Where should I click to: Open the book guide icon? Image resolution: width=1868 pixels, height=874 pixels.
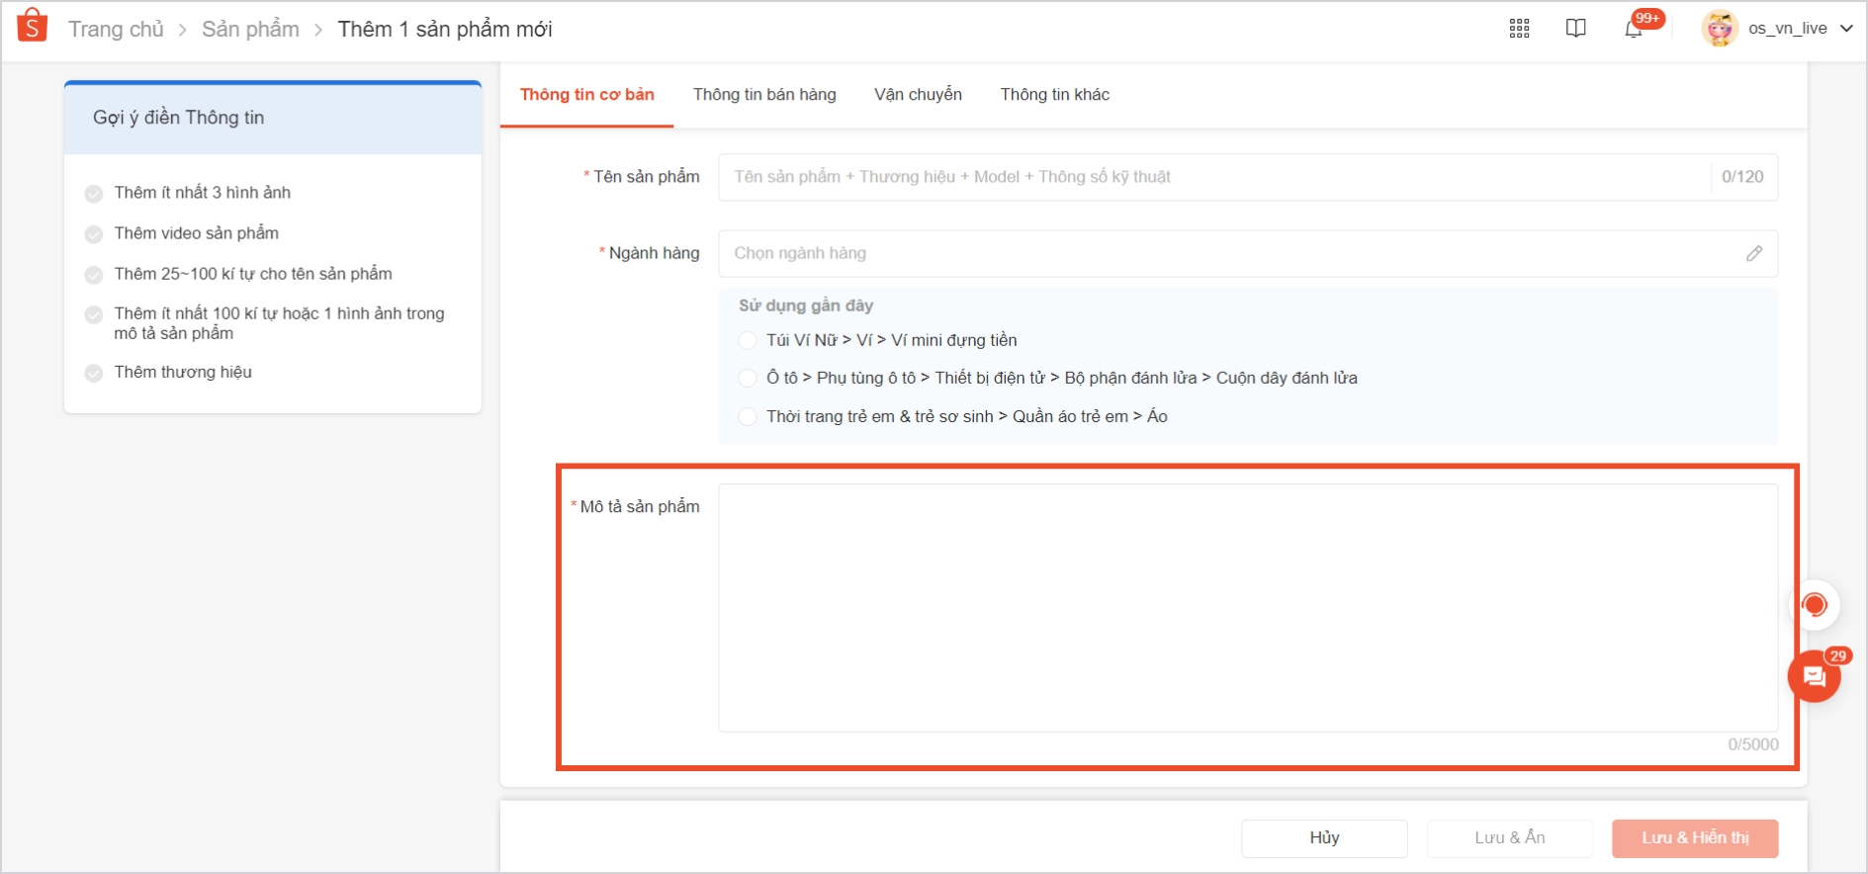(x=1576, y=29)
